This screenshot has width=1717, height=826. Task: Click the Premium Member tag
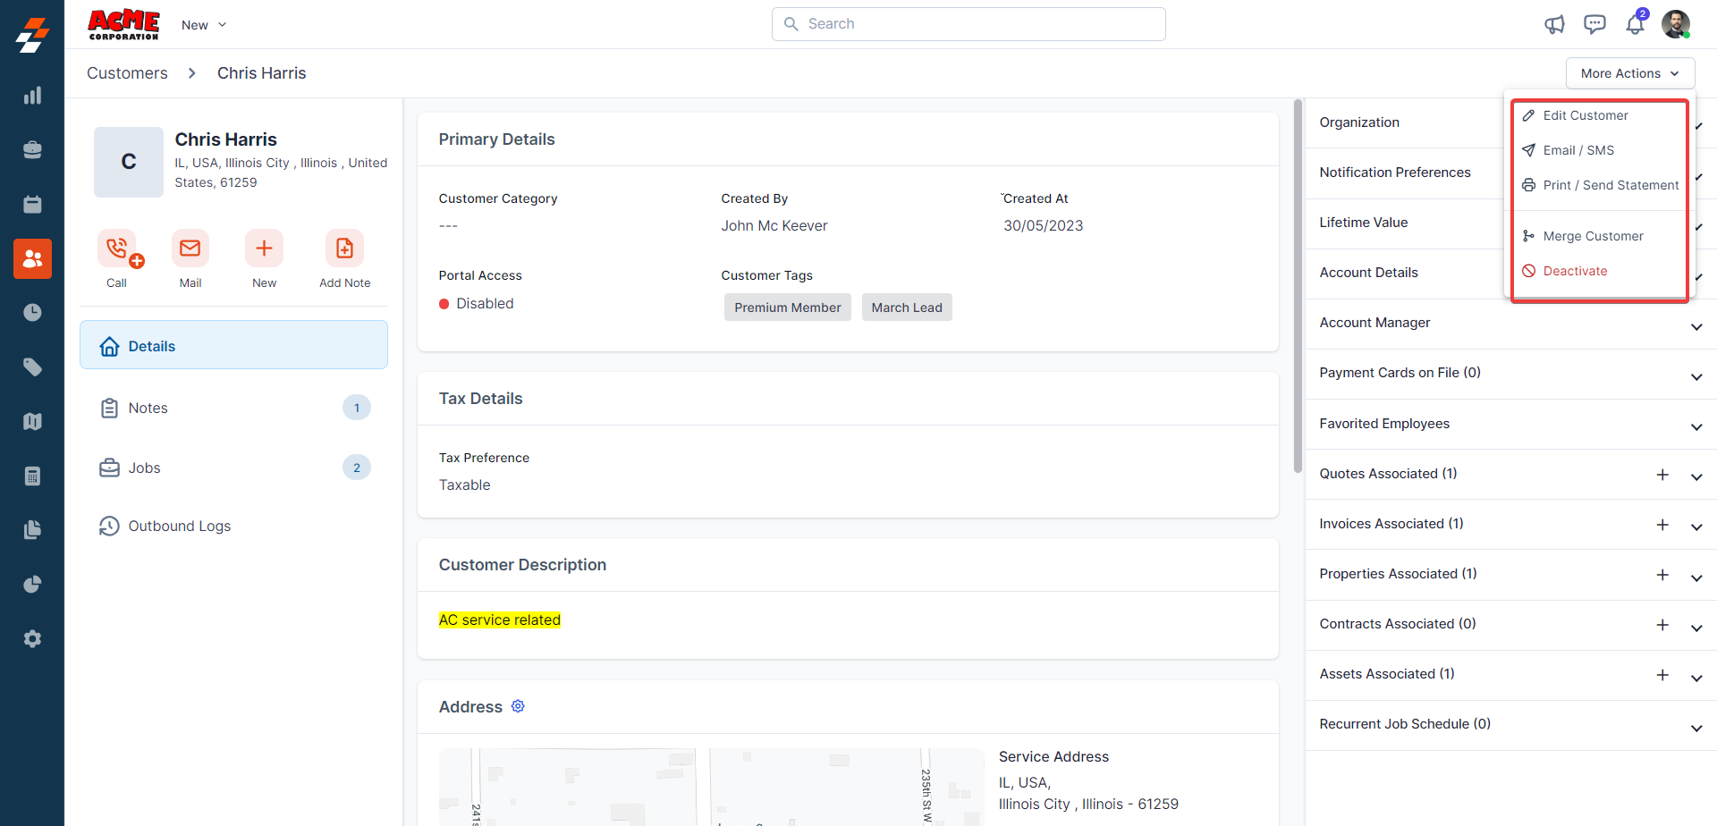click(x=787, y=308)
